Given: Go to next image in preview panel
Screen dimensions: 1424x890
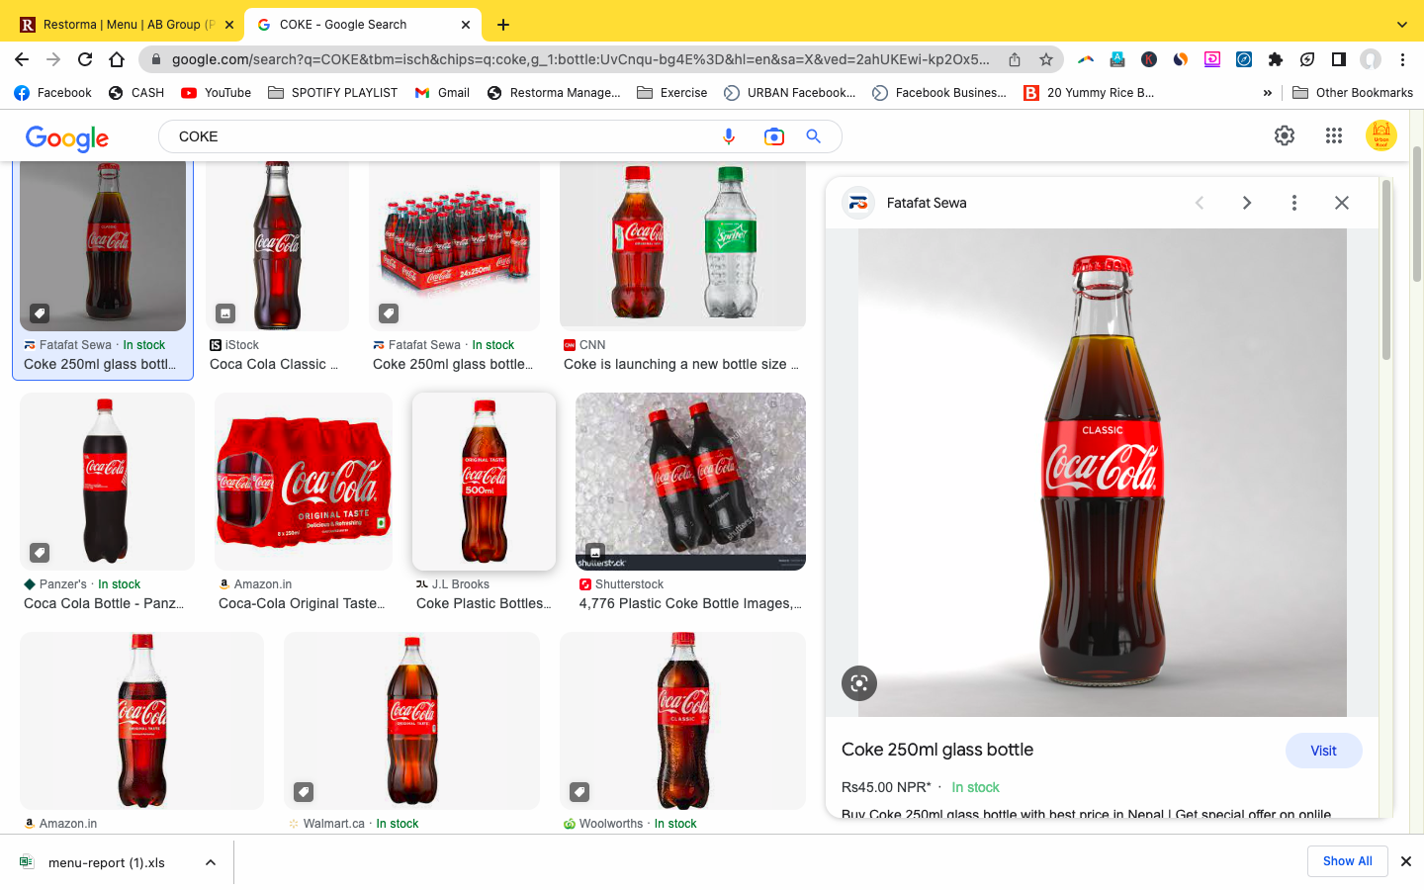Looking at the screenshot, I should click(1247, 203).
